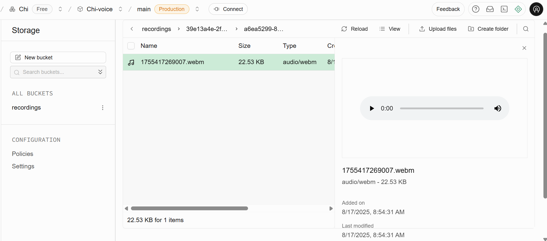Open the inbox notifications icon
The image size is (547, 241).
pos(490,9)
